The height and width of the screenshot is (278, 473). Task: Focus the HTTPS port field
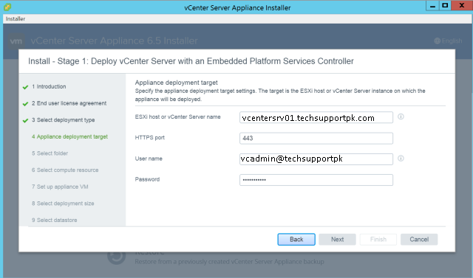point(316,139)
